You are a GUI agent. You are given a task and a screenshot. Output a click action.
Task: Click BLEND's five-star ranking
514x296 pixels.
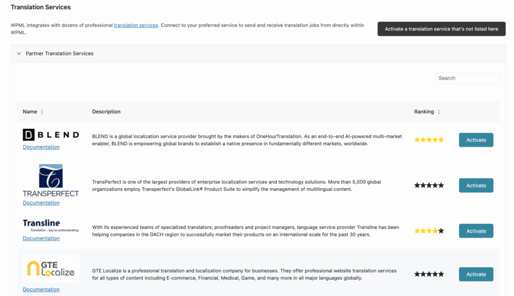click(429, 140)
